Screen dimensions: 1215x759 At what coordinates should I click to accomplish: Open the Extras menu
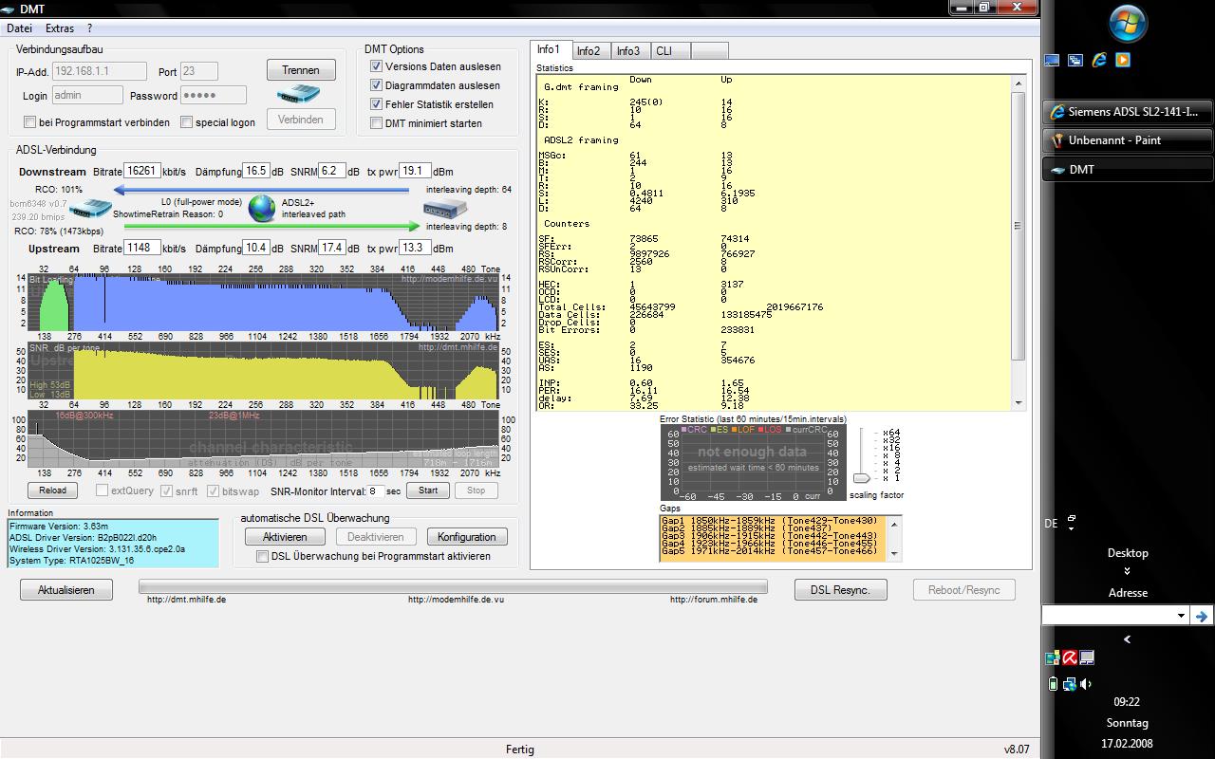coord(60,28)
